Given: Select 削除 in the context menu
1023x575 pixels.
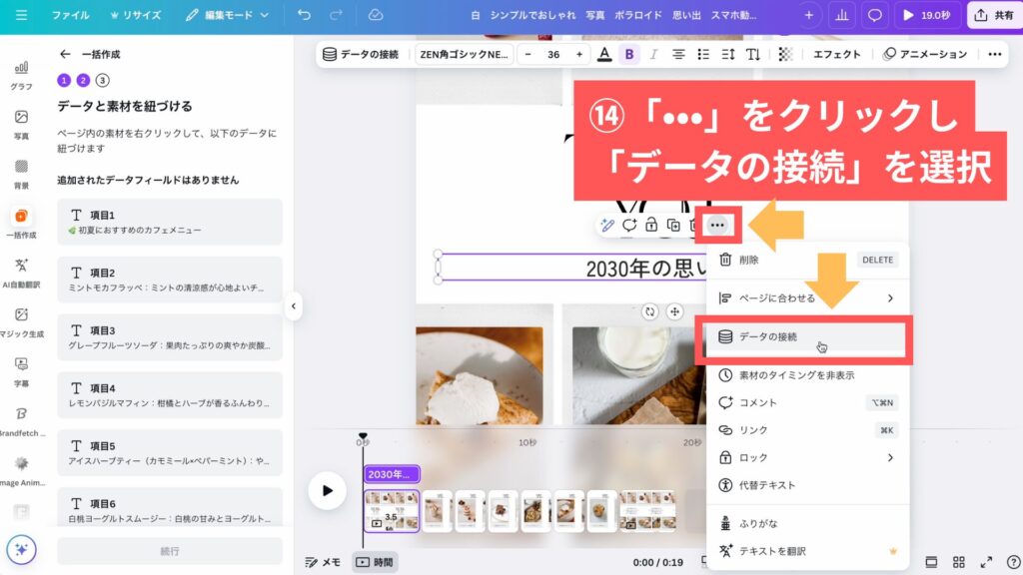Looking at the screenshot, I should click(x=807, y=261).
